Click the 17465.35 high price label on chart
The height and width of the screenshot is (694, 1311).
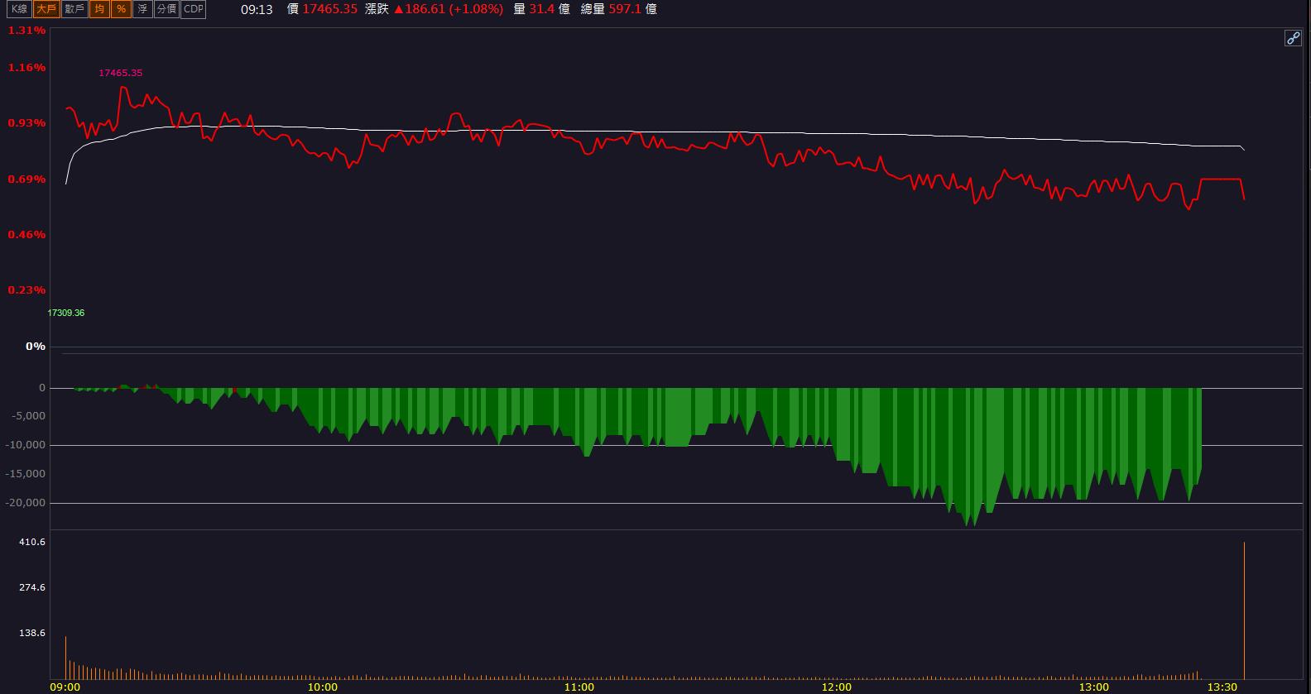[121, 73]
